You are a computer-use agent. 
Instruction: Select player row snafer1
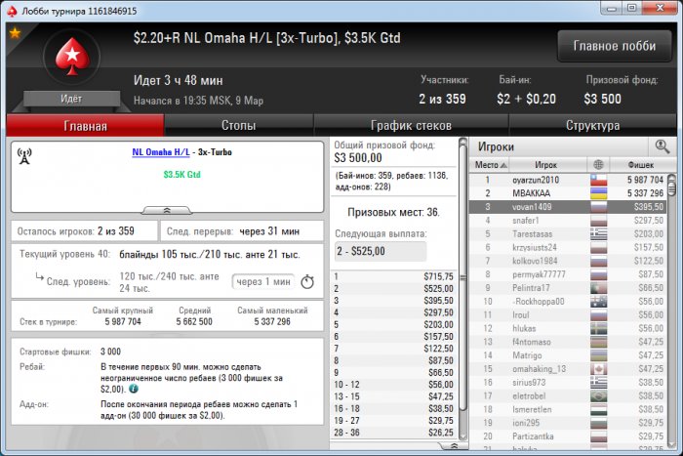coord(568,220)
